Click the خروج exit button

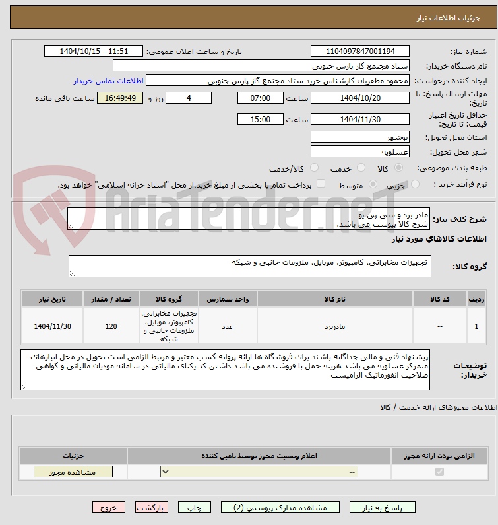(109, 508)
